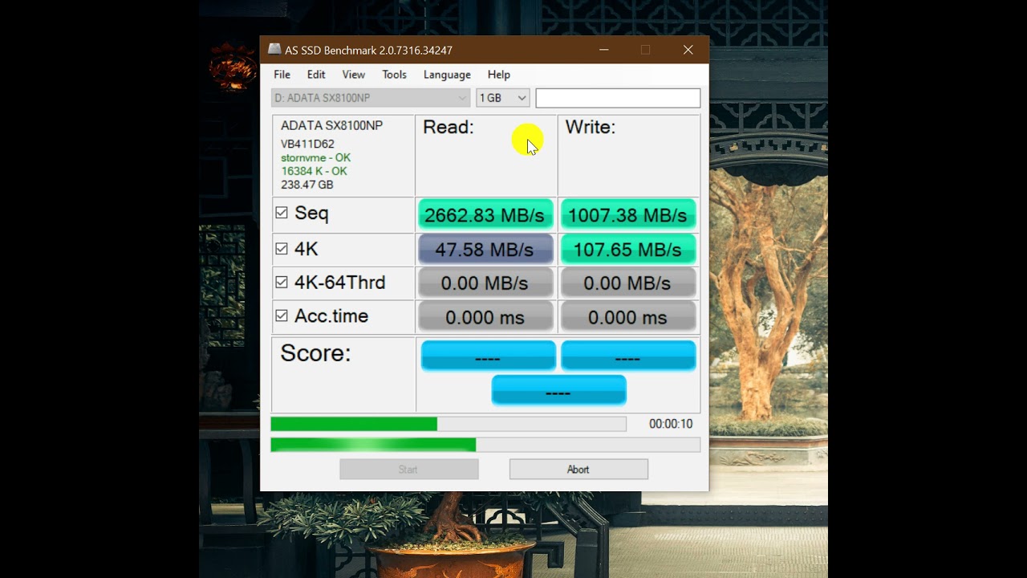Image resolution: width=1027 pixels, height=578 pixels.
Task: Click the Seq read result 2662.83 MB/s
Action: [485, 215]
